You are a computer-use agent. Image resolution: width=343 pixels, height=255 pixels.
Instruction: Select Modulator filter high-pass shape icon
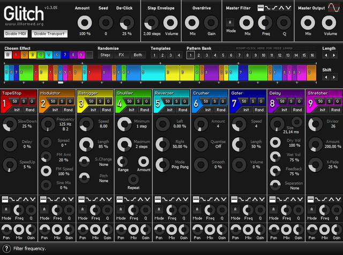click(x=57, y=199)
